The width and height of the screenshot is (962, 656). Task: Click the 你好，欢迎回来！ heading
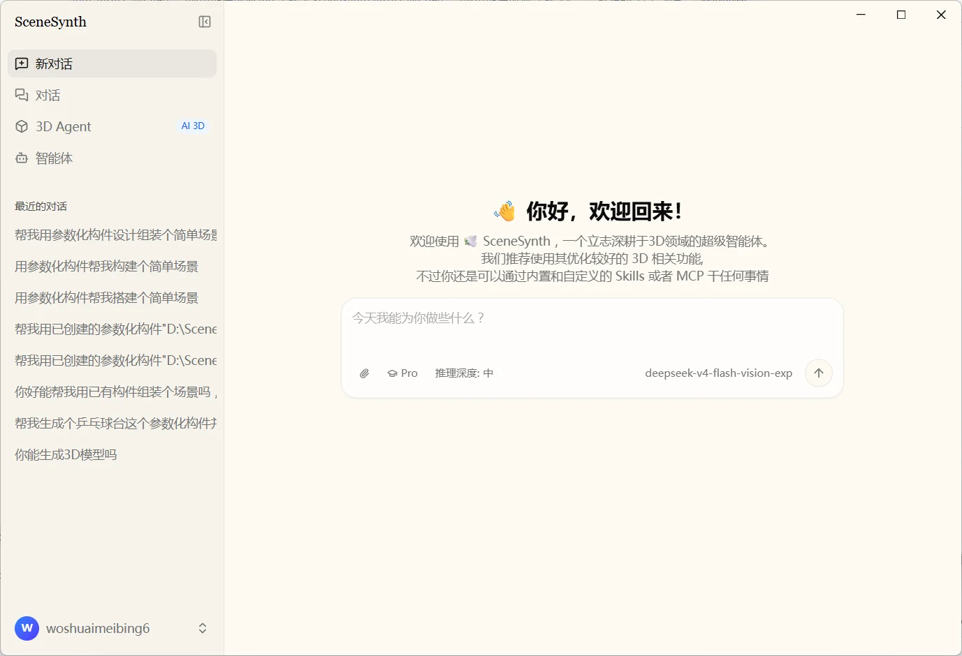(x=604, y=211)
